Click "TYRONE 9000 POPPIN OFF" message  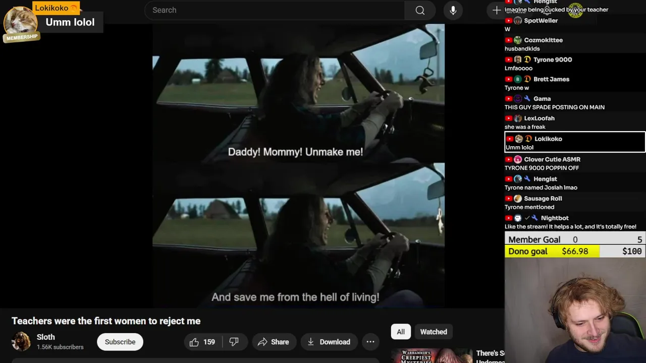(x=542, y=168)
